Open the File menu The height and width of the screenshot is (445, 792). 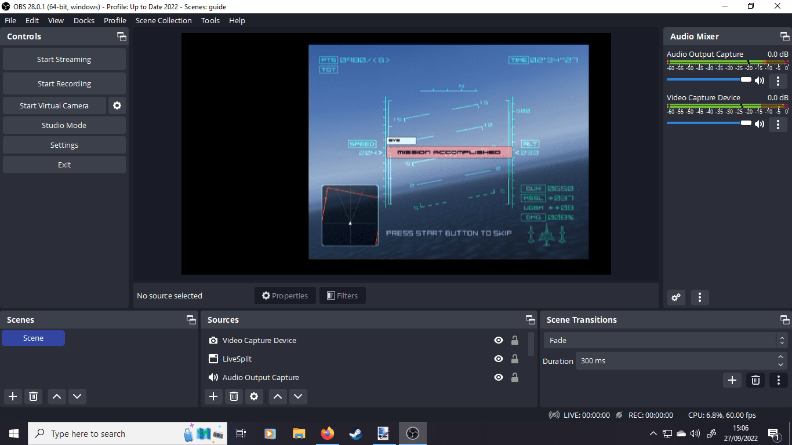click(x=10, y=20)
